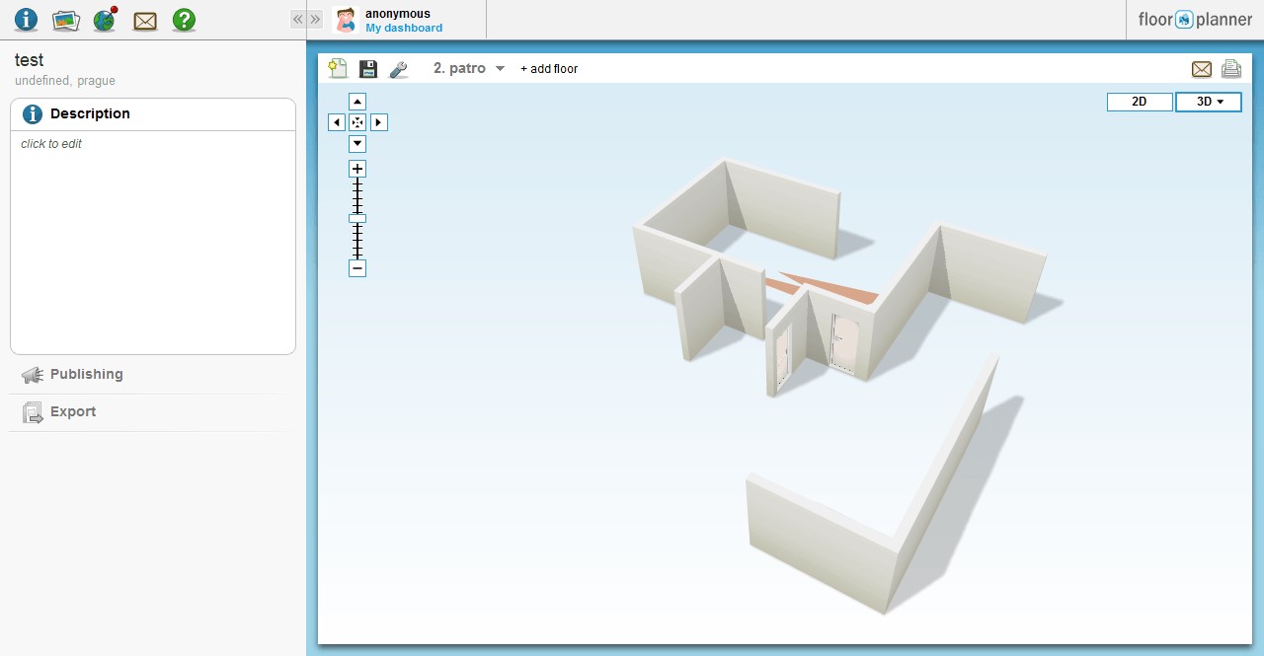Open the 3D view dropdown
The height and width of the screenshot is (656, 1264).
click(x=1209, y=102)
